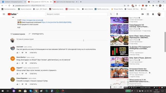
Task: Stop the screen recording red button
Action: coord(159,88)
